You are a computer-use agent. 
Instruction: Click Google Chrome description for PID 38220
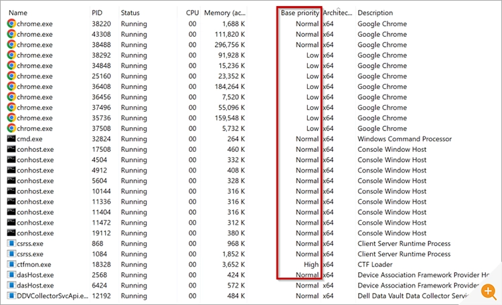tap(382, 24)
